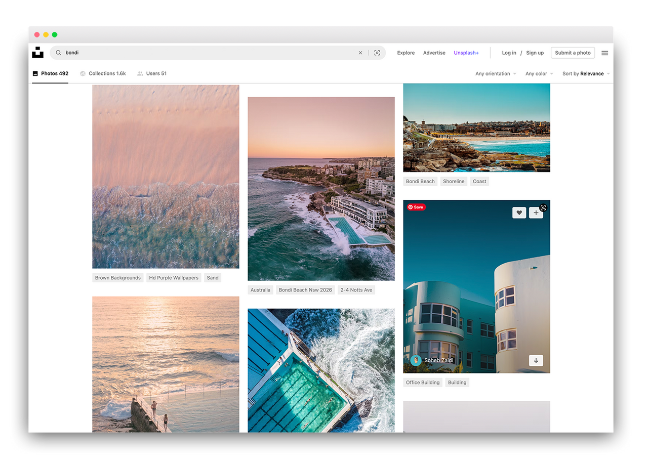Select the 2-4 Notts Ave tag
648x464 pixels.
pyautogui.click(x=356, y=290)
